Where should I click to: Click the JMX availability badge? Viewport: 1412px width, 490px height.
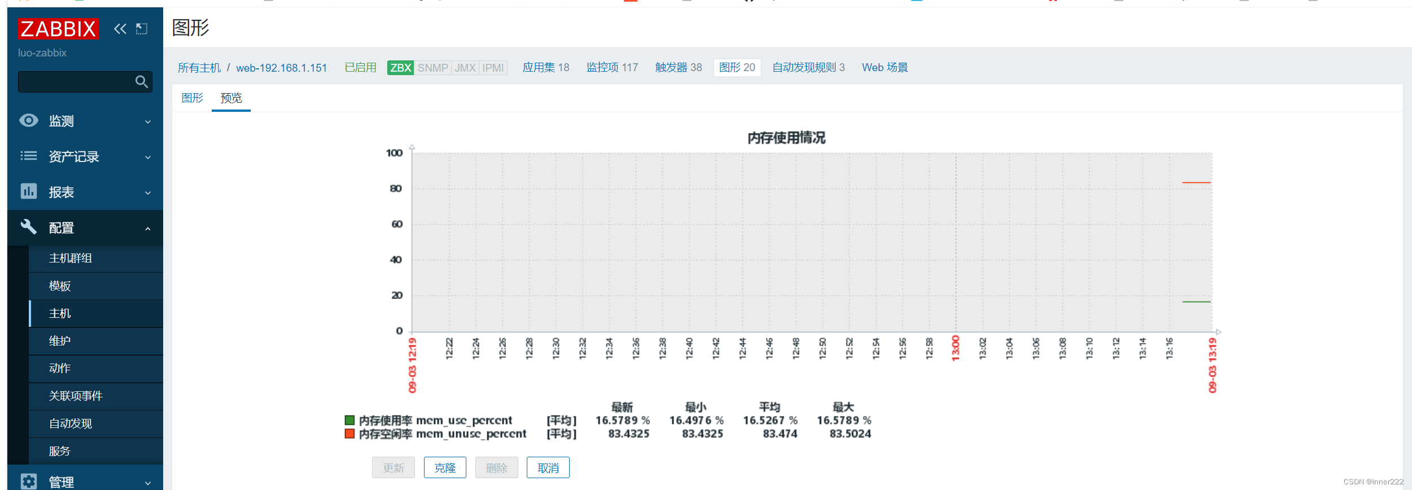(x=465, y=68)
